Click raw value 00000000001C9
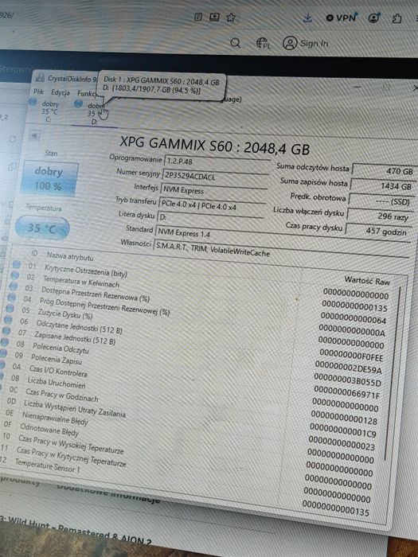This screenshot has width=418, height=557. point(343,430)
